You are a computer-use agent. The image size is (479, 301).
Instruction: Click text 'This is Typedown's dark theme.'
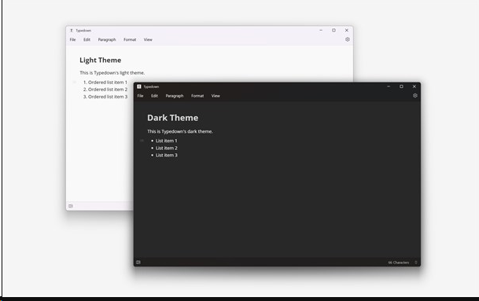click(x=180, y=131)
